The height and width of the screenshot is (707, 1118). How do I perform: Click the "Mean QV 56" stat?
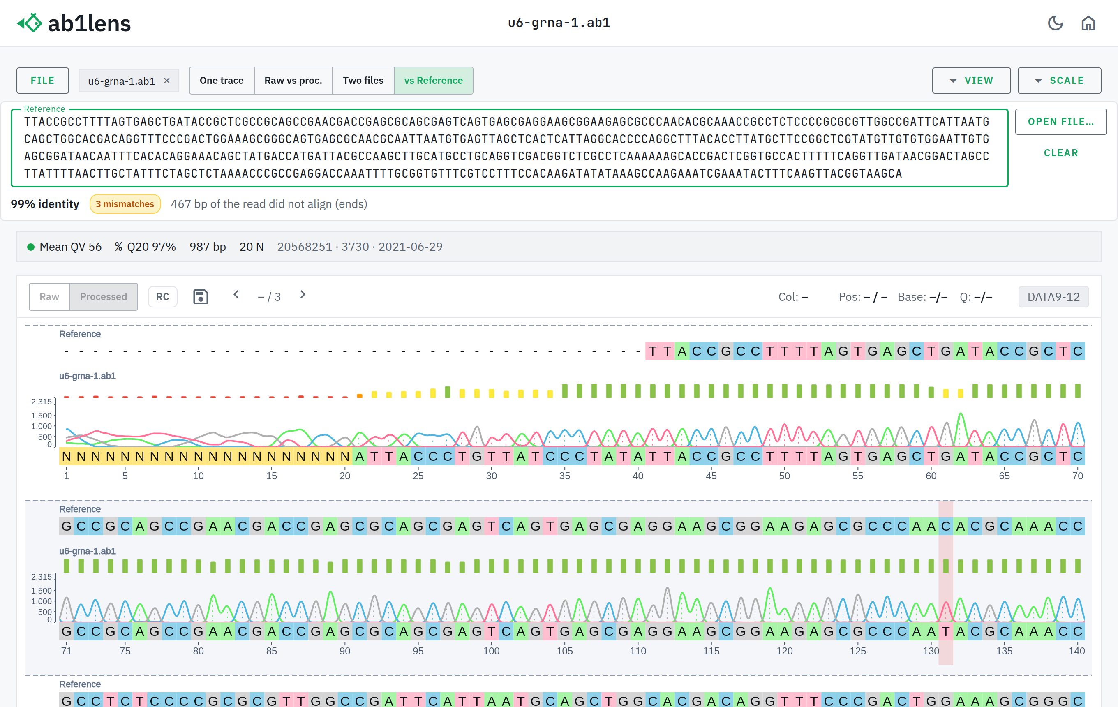(71, 247)
